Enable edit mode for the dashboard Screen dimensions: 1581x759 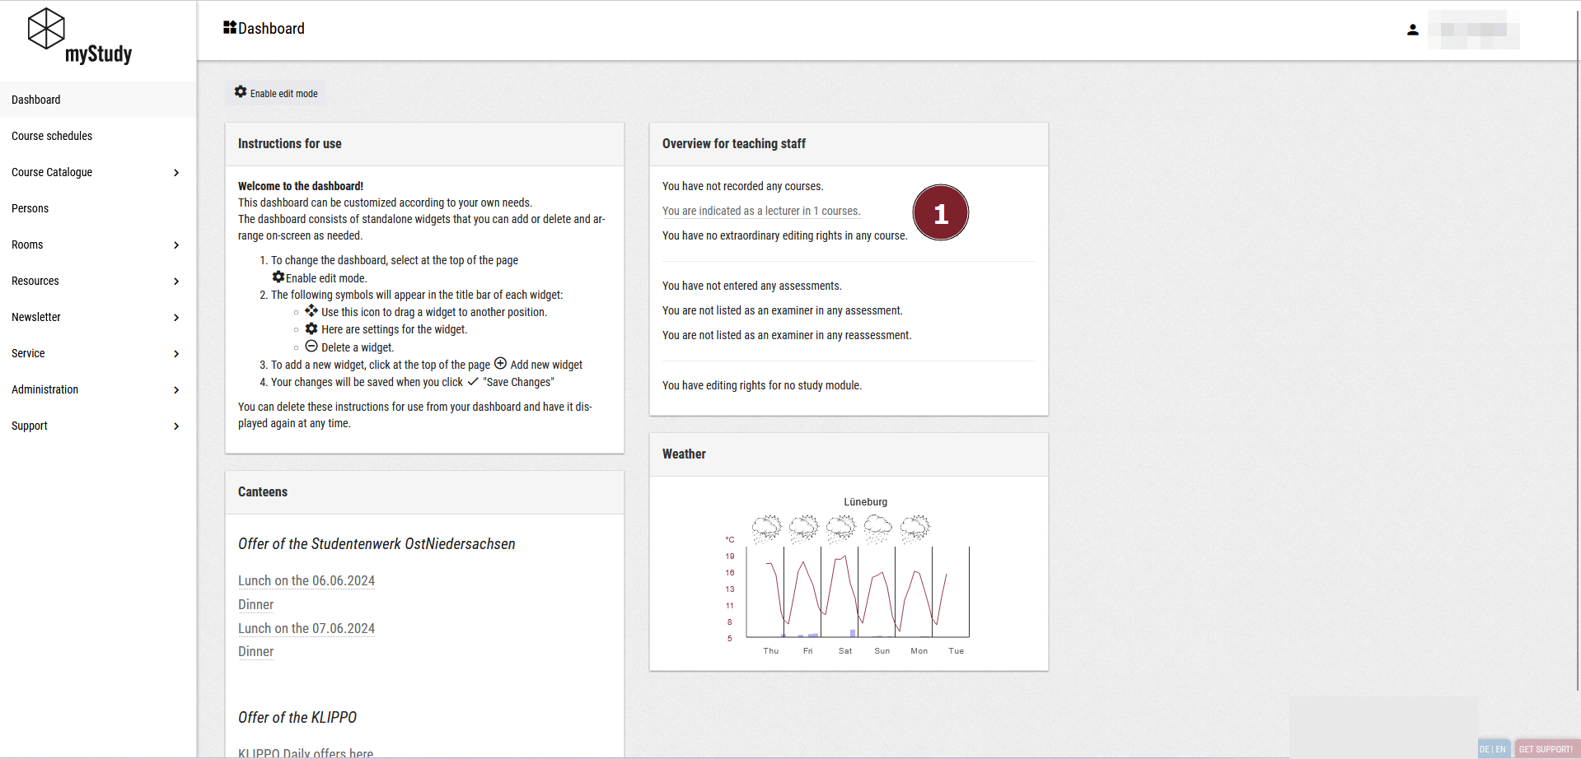pos(283,94)
